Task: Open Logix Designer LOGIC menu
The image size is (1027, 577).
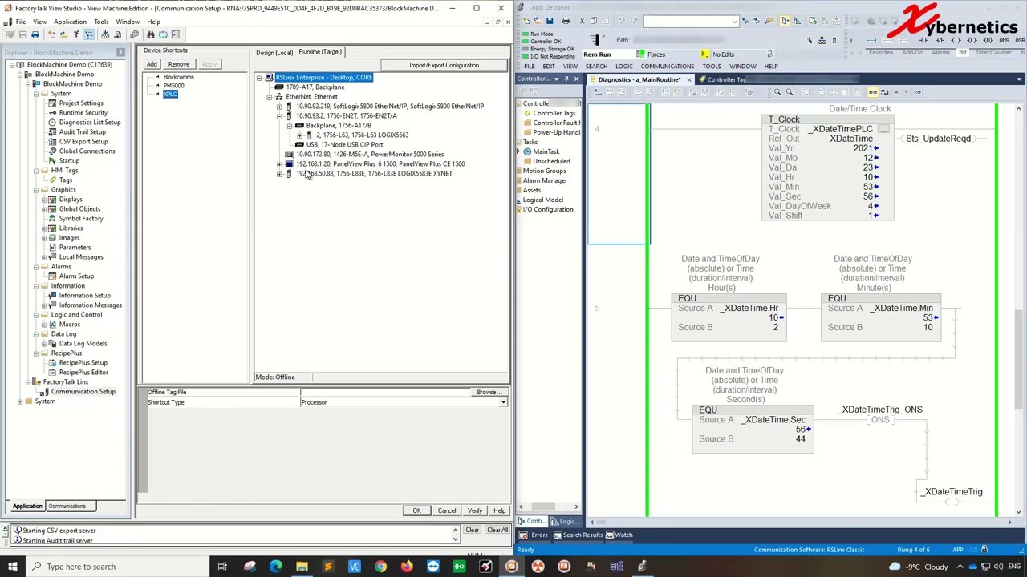Action: 623,67
